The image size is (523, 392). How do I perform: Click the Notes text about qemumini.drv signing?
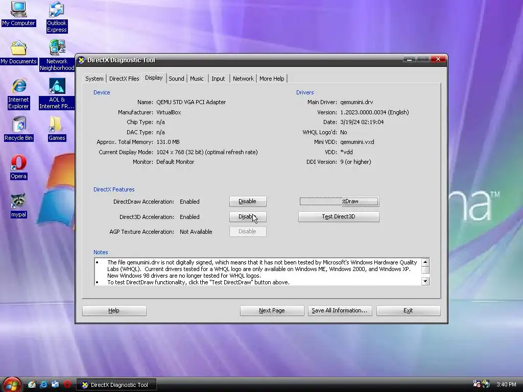262,269
